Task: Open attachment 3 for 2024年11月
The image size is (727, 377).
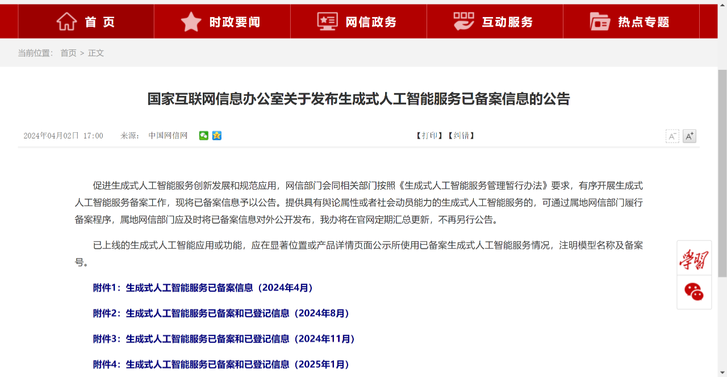Action: point(224,339)
